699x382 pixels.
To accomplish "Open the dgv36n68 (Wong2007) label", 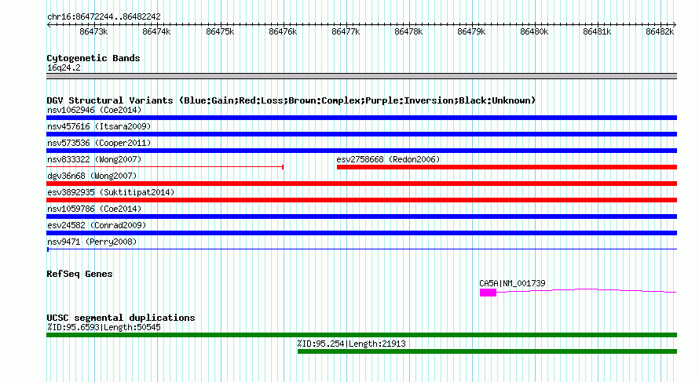I will pyautogui.click(x=92, y=176).
